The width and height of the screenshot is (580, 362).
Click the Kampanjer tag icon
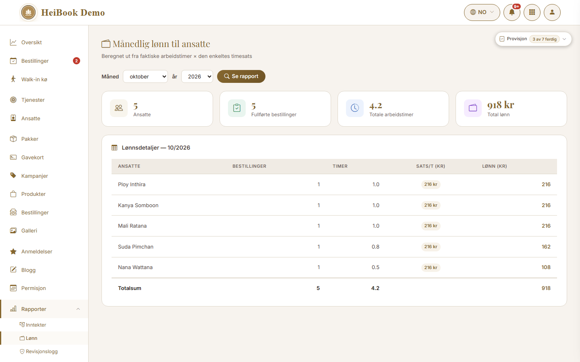click(13, 176)
